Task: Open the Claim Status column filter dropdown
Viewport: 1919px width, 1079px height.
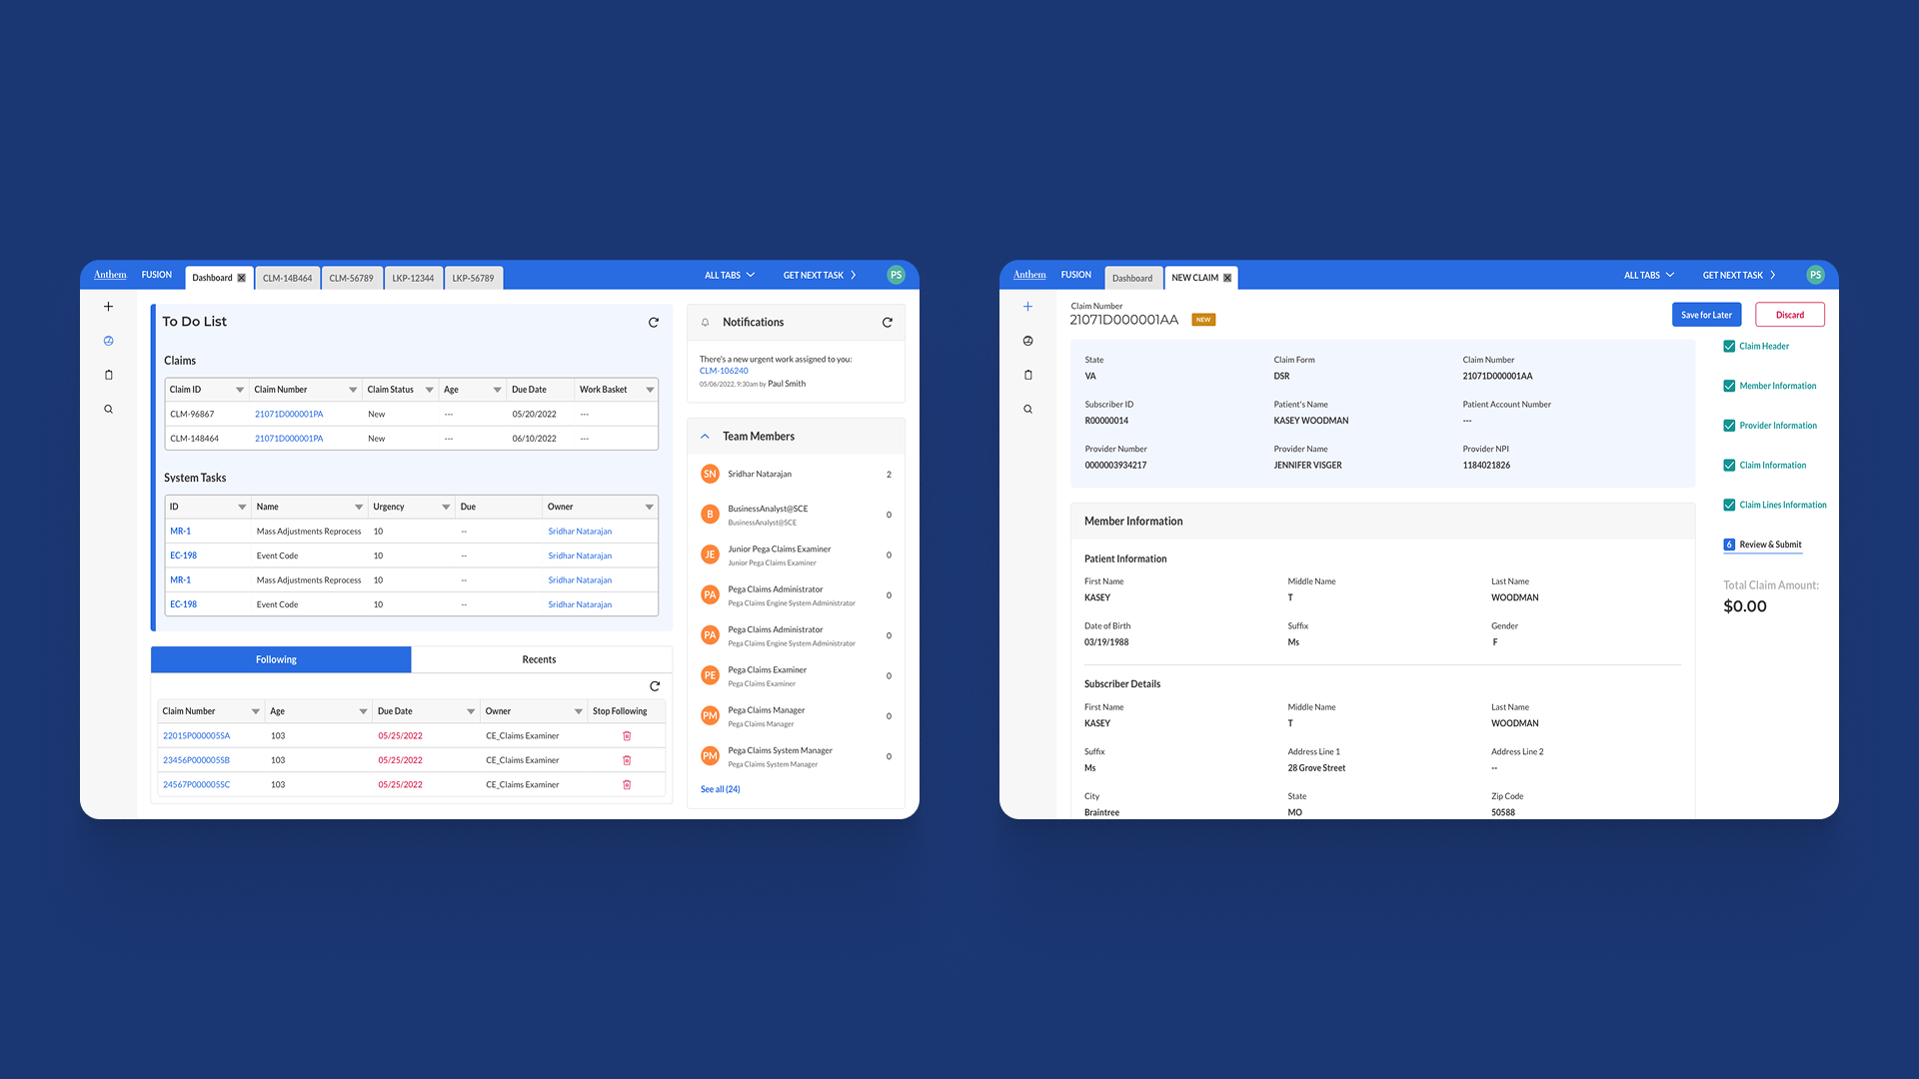Action: [x=429, y=390]
